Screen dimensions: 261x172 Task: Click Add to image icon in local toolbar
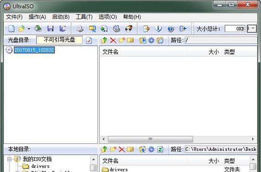click(x=143, y=149)
